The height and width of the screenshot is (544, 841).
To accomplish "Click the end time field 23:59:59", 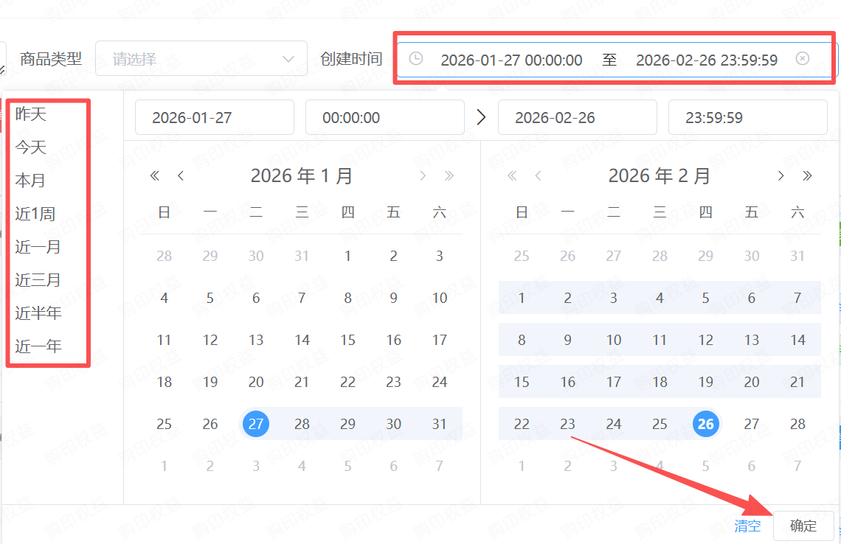I will (x=747, y=118).
